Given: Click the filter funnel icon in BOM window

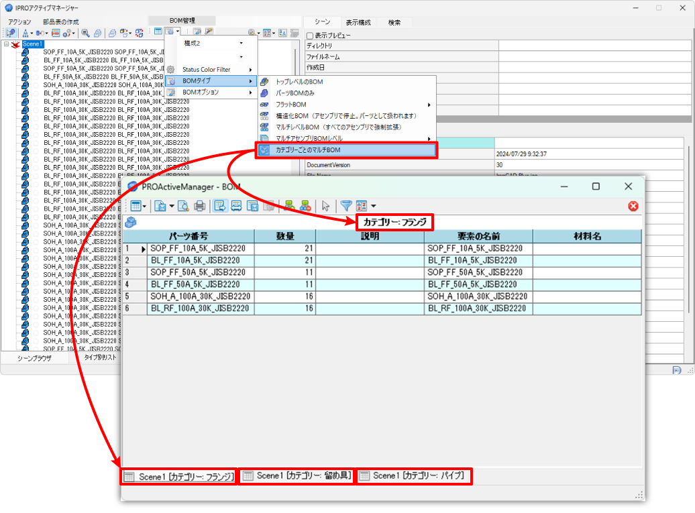Looking at the screenshot, I should tap(345, 207).
